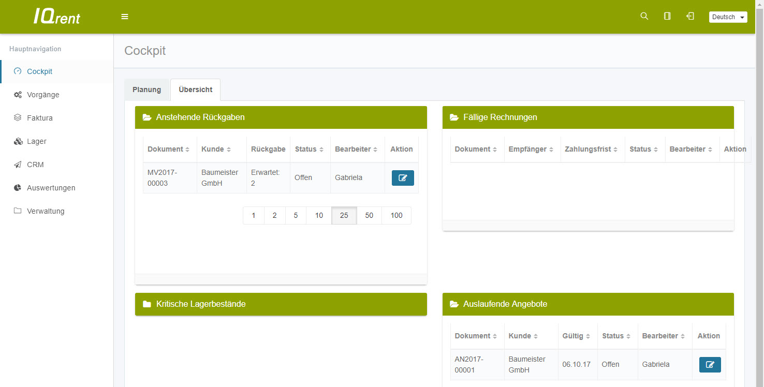Select page size 10 in pagination
Screen dimensions: 764x387
click(319, 216)
